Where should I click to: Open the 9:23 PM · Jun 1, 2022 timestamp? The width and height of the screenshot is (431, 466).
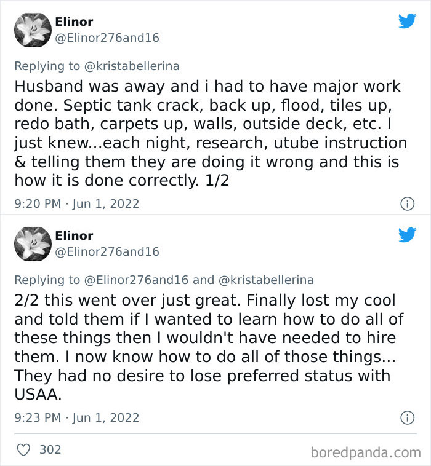[x=77, y=417]
